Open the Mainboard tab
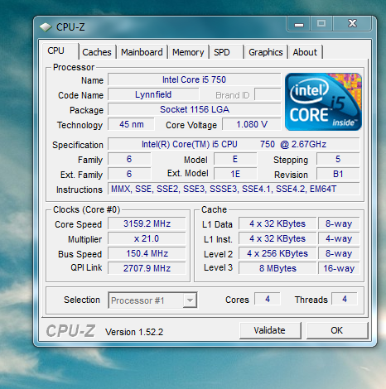 [x=142, y=52]
